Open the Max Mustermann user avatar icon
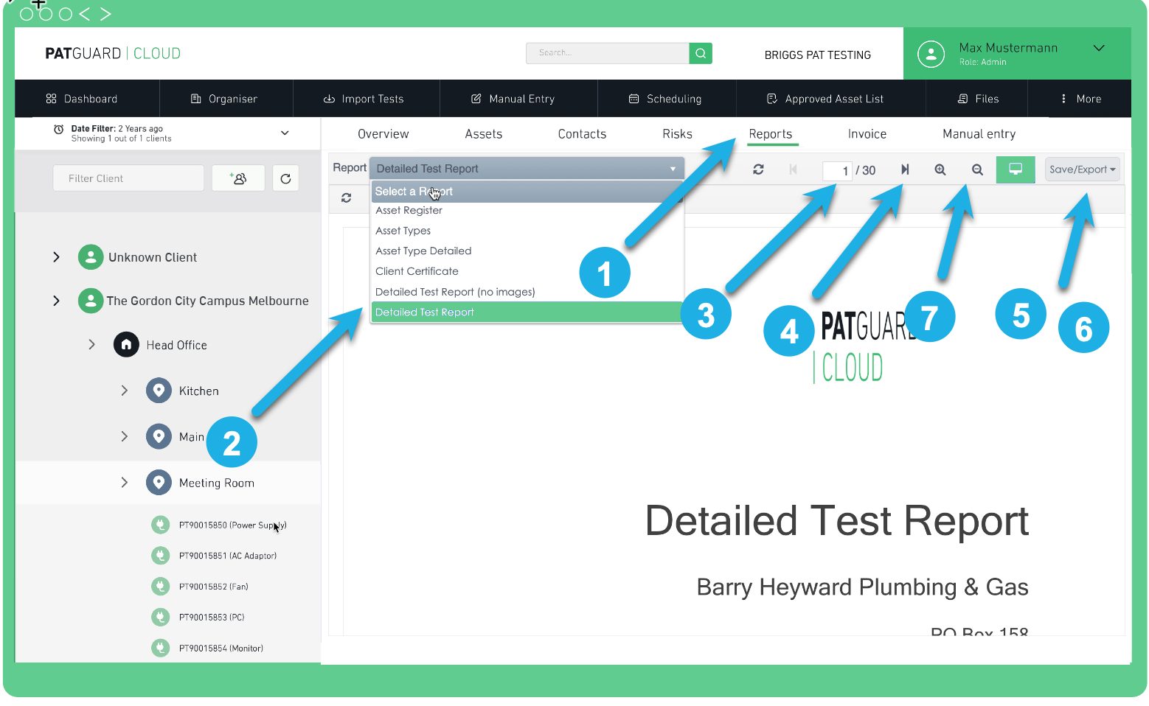This screenshot has width=1149, height=706. point(931,54)
